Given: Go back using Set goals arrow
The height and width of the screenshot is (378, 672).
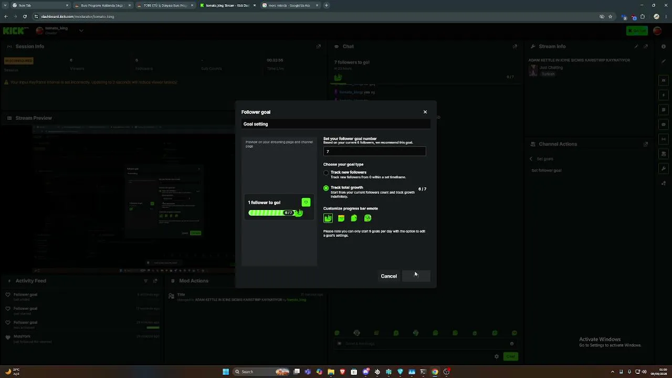Looking at the screenshot, I should [x=531, y=159].
